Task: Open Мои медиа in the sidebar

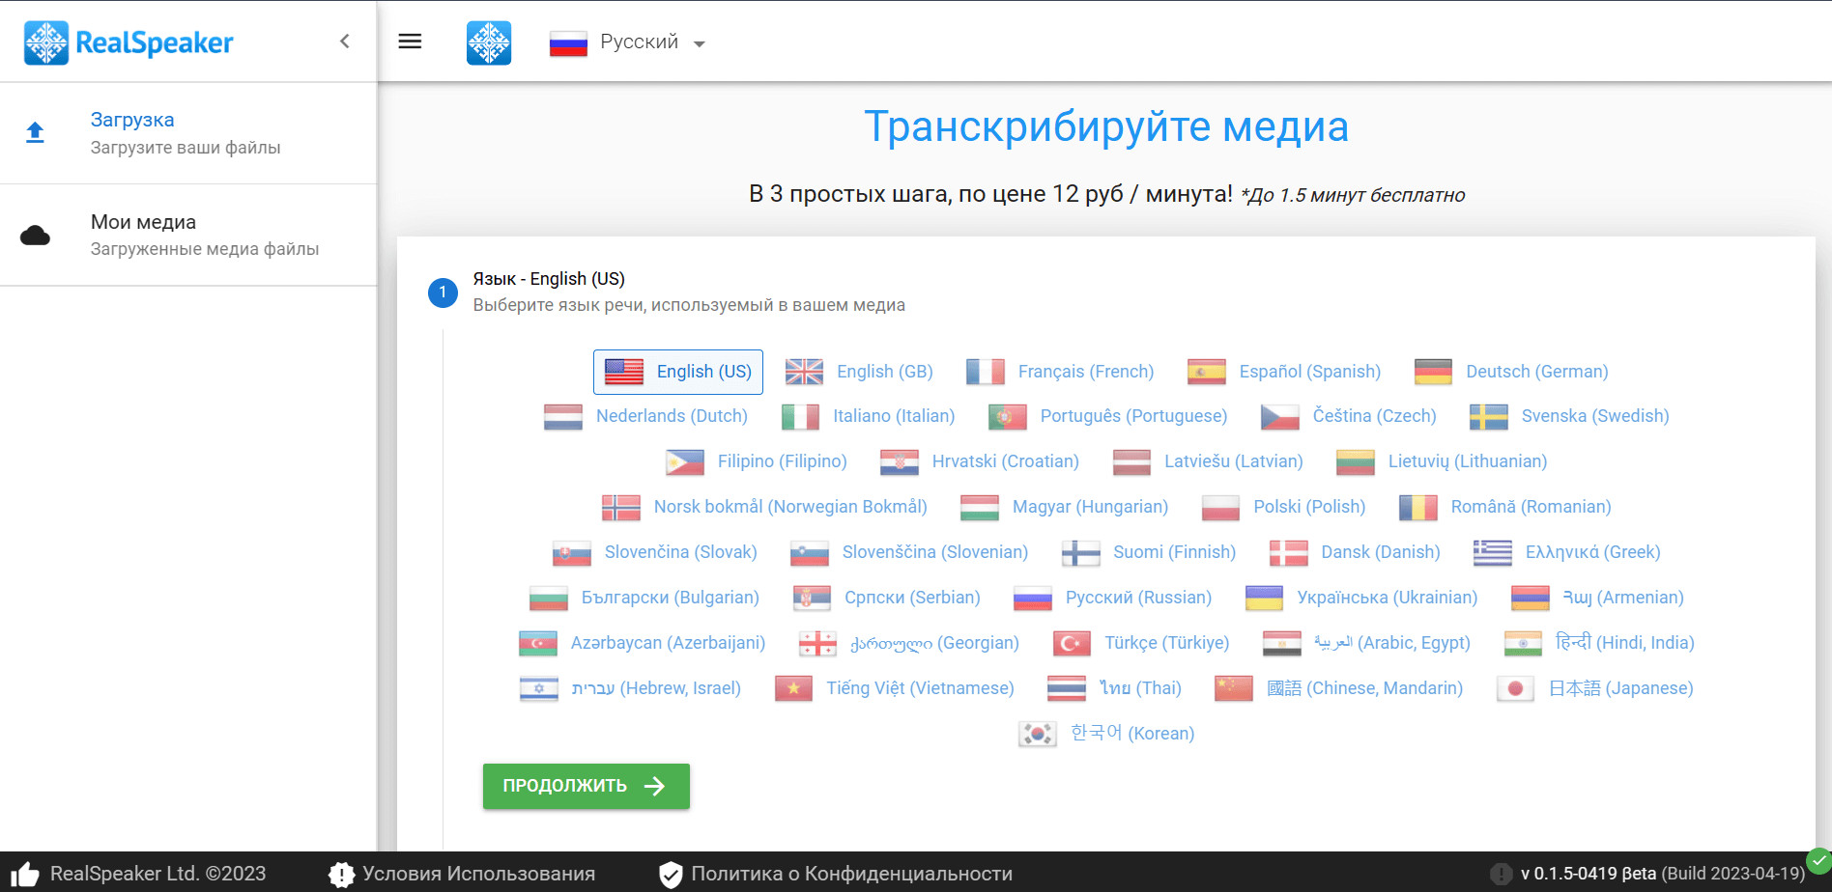Action: tap(143, 223)
